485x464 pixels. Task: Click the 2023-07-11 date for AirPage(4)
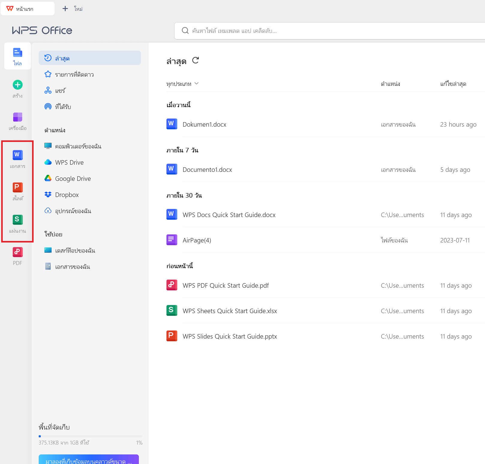click(x=455, y=240)
